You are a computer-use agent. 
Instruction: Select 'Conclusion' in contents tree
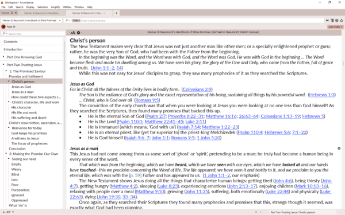17,148
